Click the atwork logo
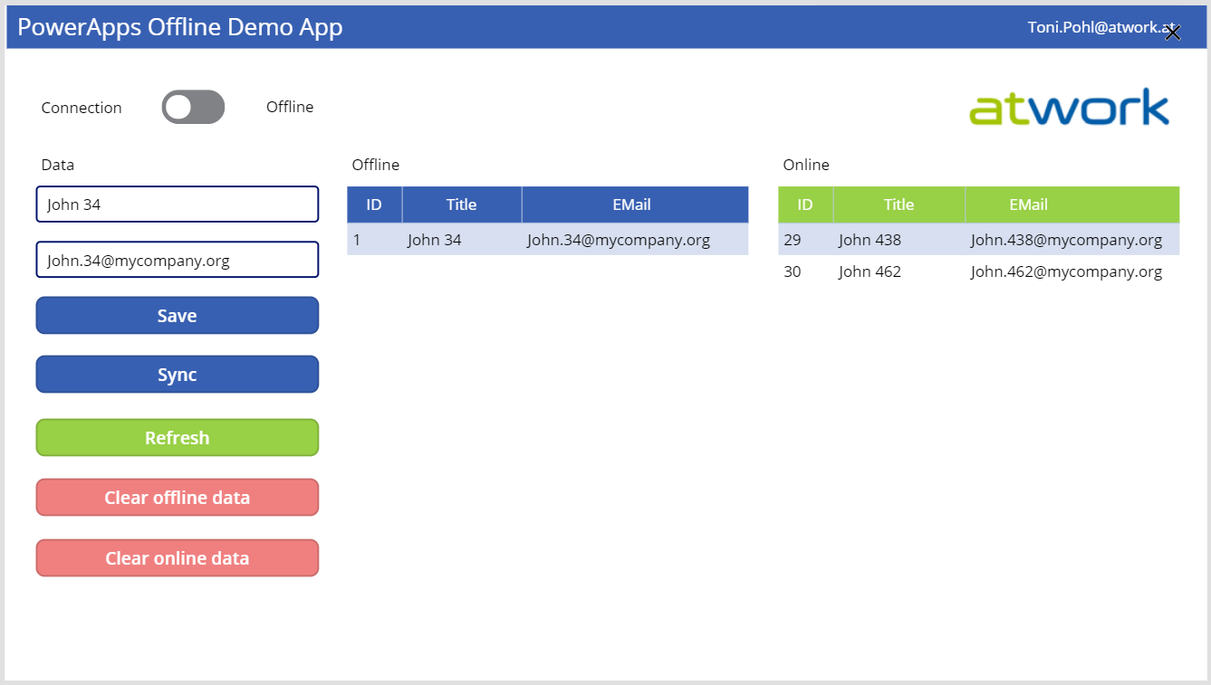The height and width of the screenshot is (685, 1211). point(1070,107)
